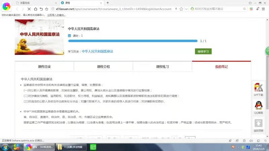Click the stop loading X icon

pyautogui.click(x=29, y=9)
